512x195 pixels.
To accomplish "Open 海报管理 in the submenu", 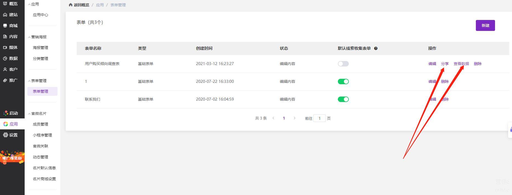I will [x=41, y=48].
